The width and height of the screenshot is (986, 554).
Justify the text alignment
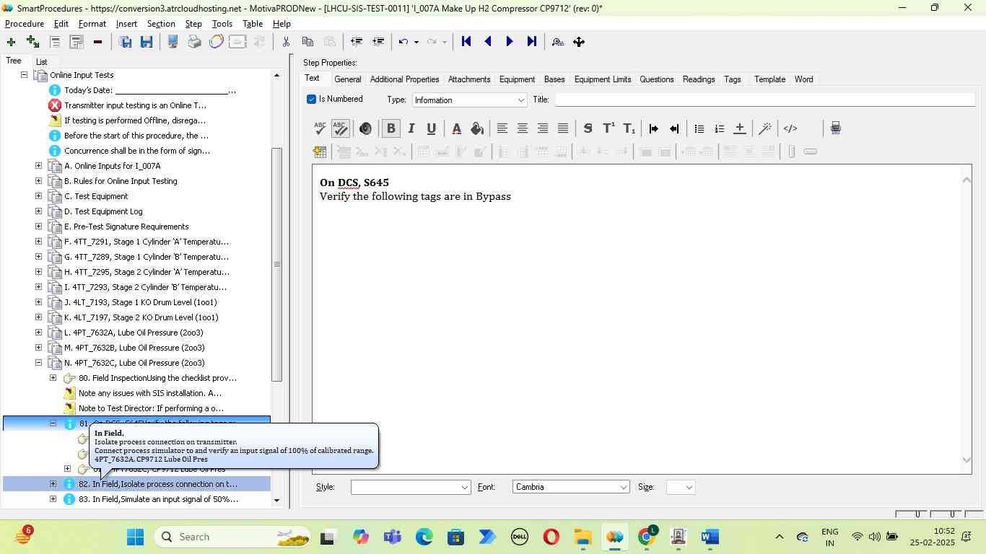point(562,128)
